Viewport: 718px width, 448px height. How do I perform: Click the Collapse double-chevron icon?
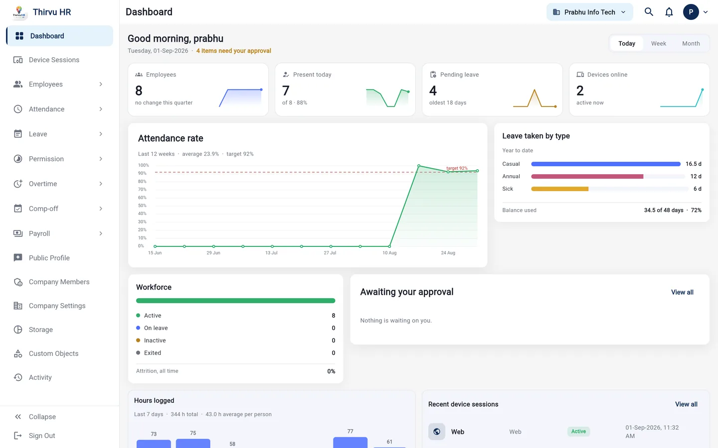click(18, 417)
